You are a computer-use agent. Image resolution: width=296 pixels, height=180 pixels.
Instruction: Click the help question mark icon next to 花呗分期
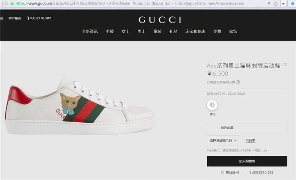(238, 82)
